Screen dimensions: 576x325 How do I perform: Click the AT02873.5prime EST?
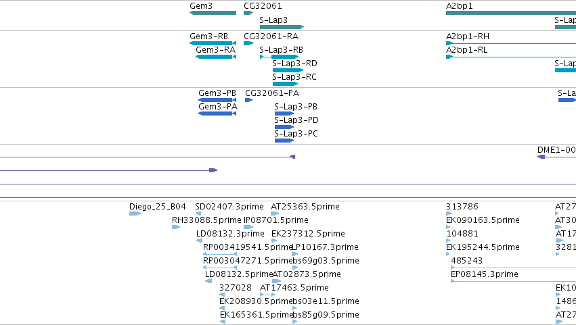pyautogui.click(x=276, y=281)
